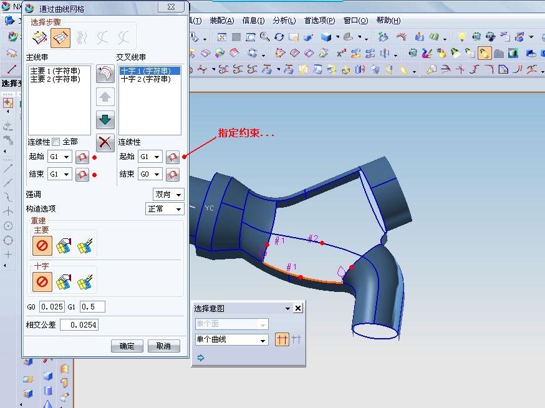Open the 首选项(P) menu
This screenshot has height=408, width=545.
tap(319, 21)
